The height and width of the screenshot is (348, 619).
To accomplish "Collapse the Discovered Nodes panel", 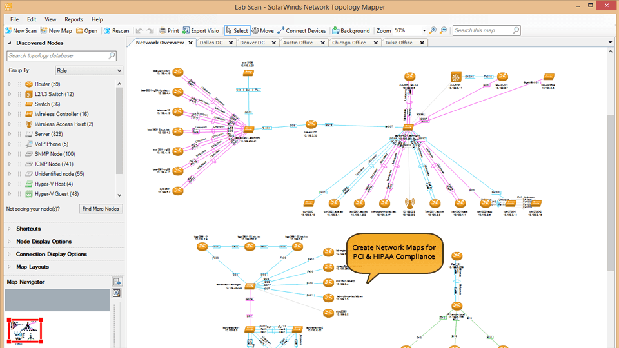I will pos(10,43).
